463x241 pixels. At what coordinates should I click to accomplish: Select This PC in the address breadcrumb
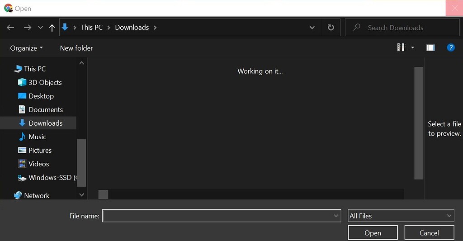click(92, 28)
